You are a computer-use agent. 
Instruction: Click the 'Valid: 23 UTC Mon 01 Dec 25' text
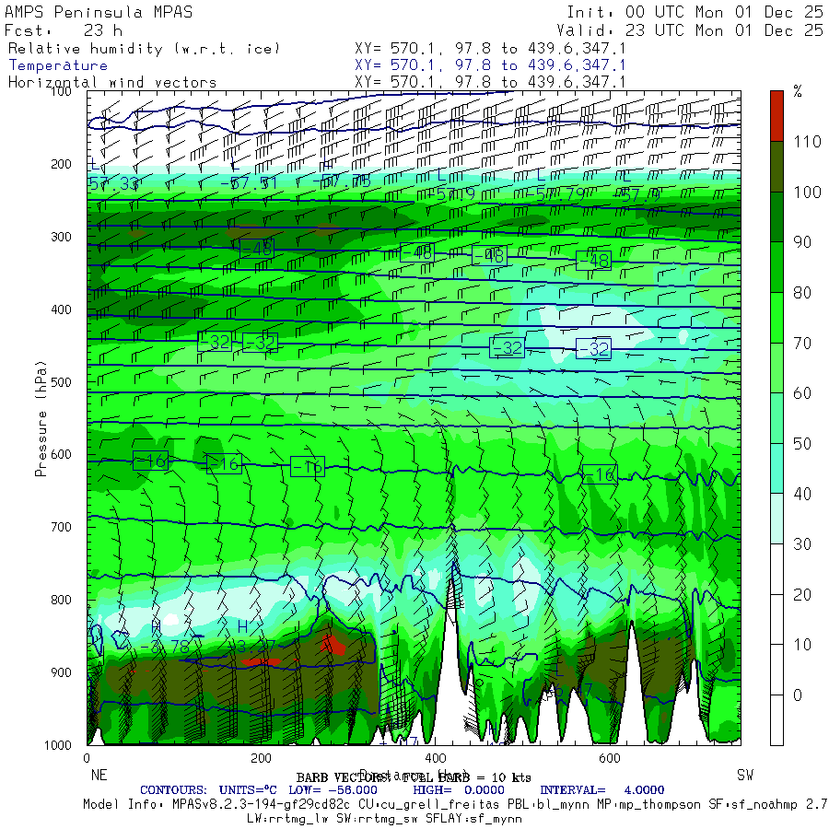(689, 30)
